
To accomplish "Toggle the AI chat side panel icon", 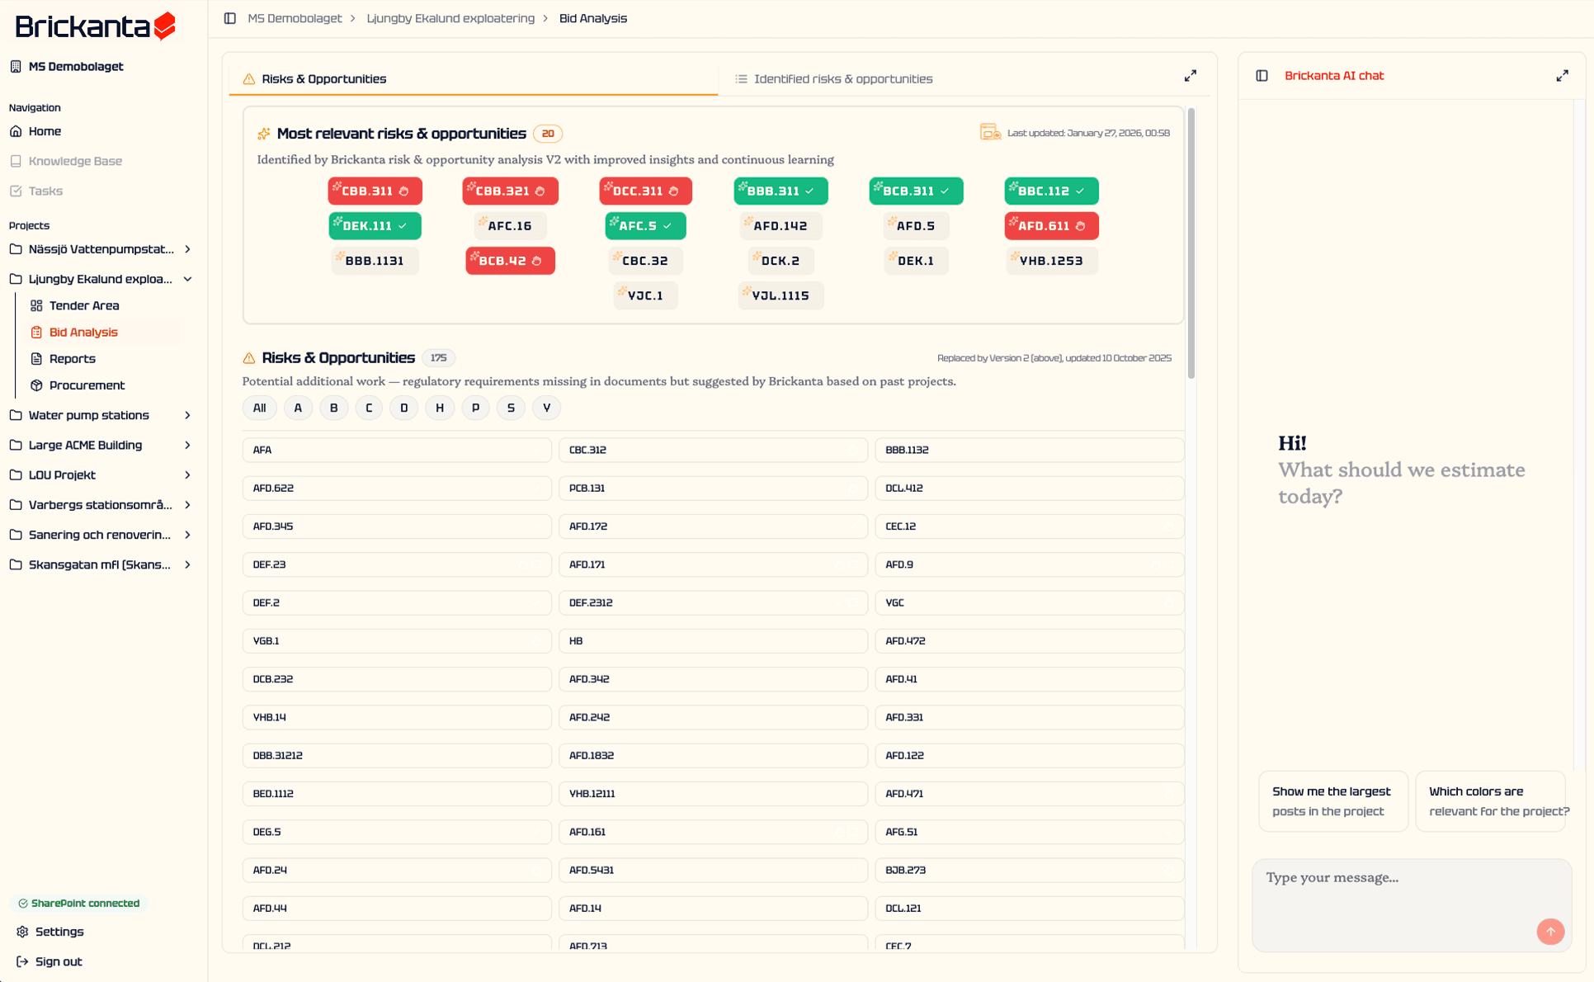I will 1262,76.
